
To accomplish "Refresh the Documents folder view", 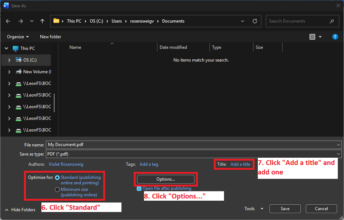I will (x=255, y=21).
